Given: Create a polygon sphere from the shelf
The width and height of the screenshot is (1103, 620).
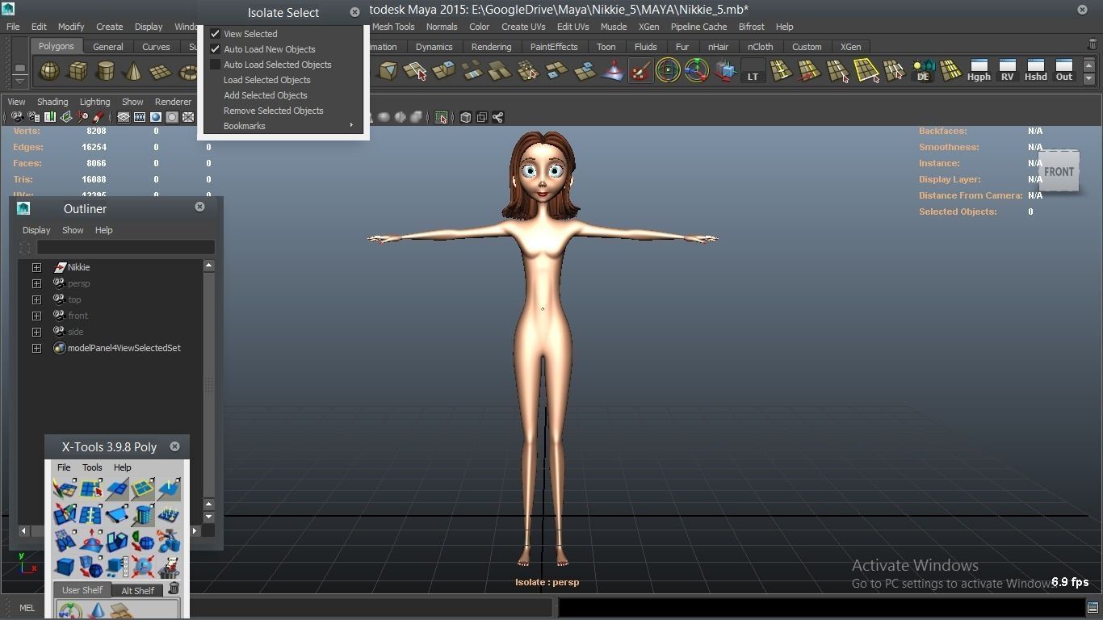Looking at the screenshot, I should [x=50, y=72].
